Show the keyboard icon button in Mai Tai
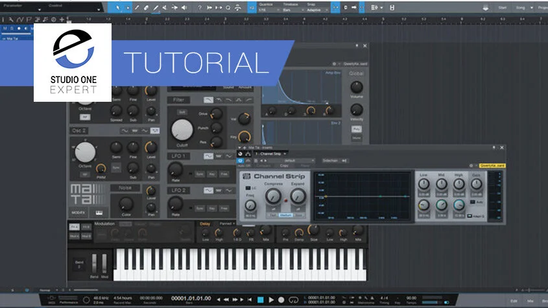The image size is (548, 308). point(99,213)
